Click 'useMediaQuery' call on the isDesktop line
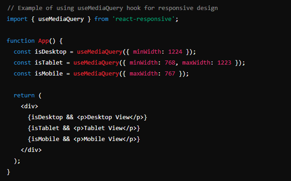This screenshot has height=181, width=291. 100,52
